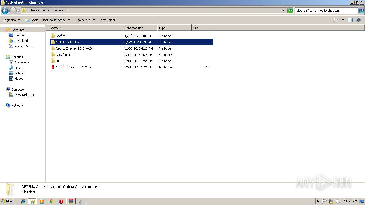Open the Documents library
This screenshot has width=365, height=205.
point(22,62)
